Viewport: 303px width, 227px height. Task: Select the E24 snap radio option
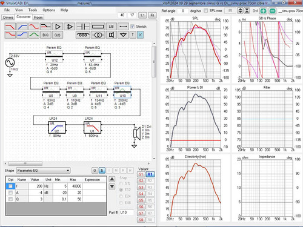pos(121,196)
